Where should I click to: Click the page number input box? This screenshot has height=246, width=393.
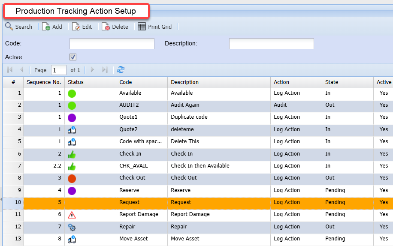point(59,70)
